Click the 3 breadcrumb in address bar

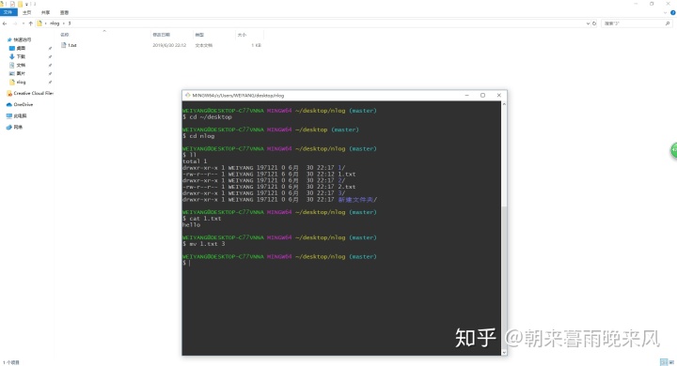[x=69, y=23]
